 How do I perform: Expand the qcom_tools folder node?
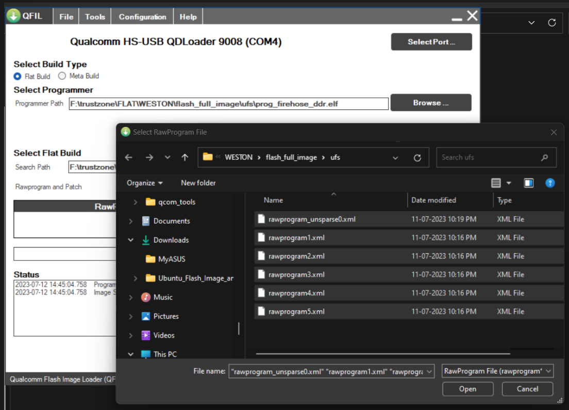pyautogui.click(x=136, y=202)
